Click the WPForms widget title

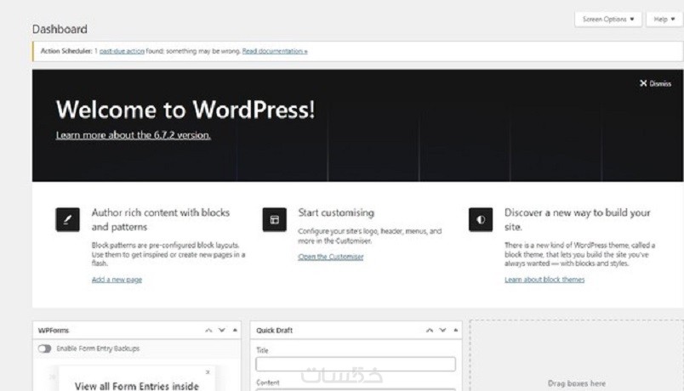click(x=54, y=331)
